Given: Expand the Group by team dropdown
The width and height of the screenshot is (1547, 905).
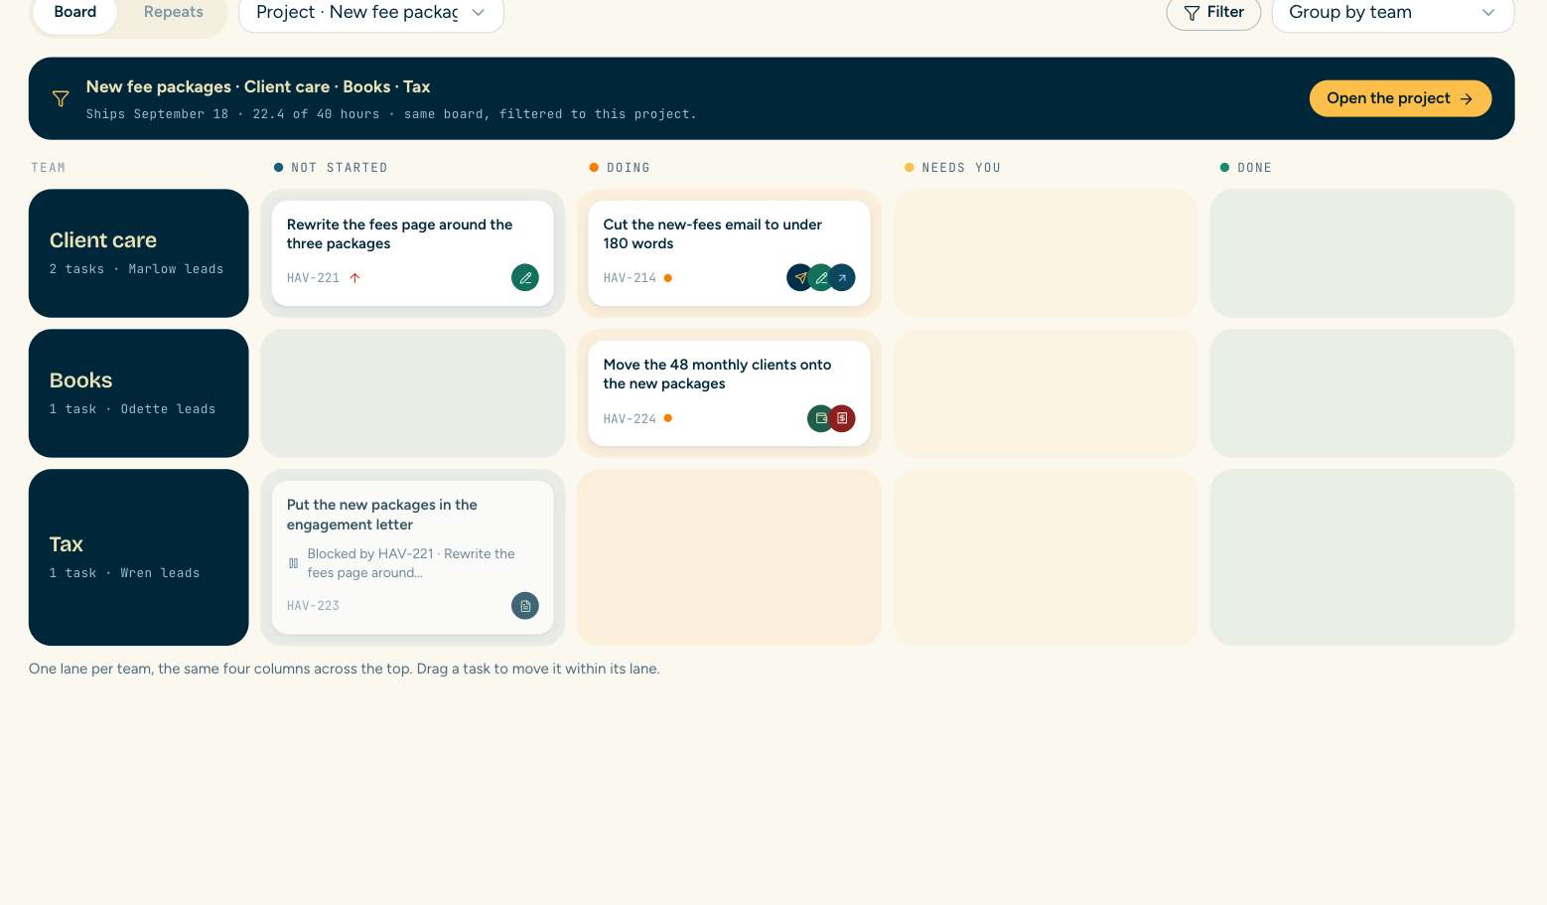Looking at the screenshot, I should pos(1393,13).
